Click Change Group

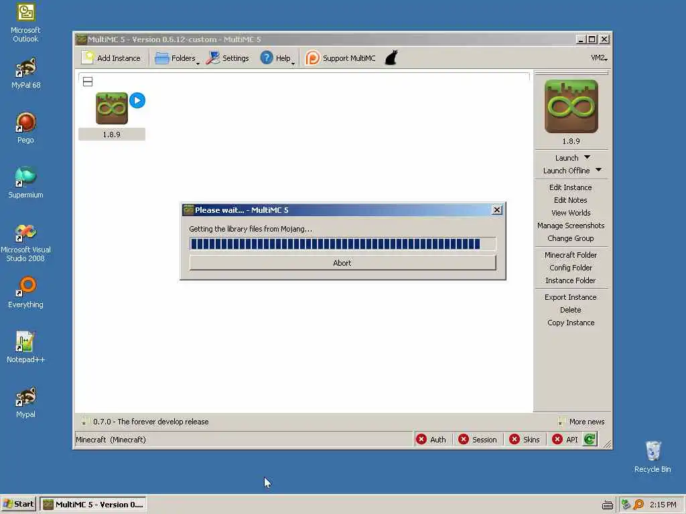(571, 238)
